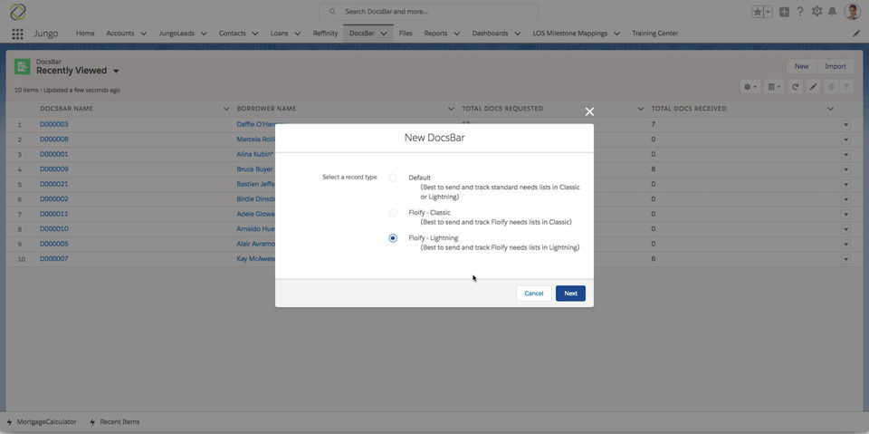Screen dimensions: 869x434
Task: Close the New DocsBar dialog with X
Action: pyautogui.click(x=589, y=111)
